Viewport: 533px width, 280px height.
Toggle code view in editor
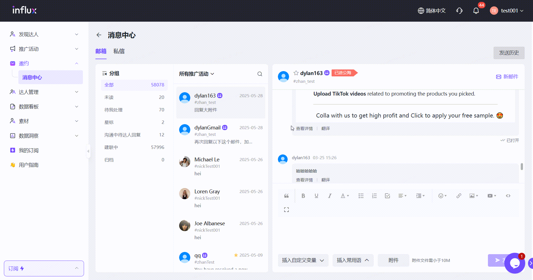tap(508, 196)
